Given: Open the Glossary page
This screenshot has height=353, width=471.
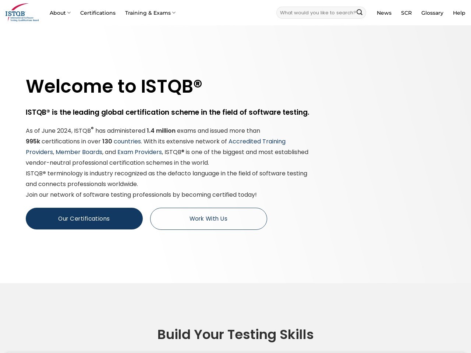Looking at the screenshot, I should [x=432, y=13].
